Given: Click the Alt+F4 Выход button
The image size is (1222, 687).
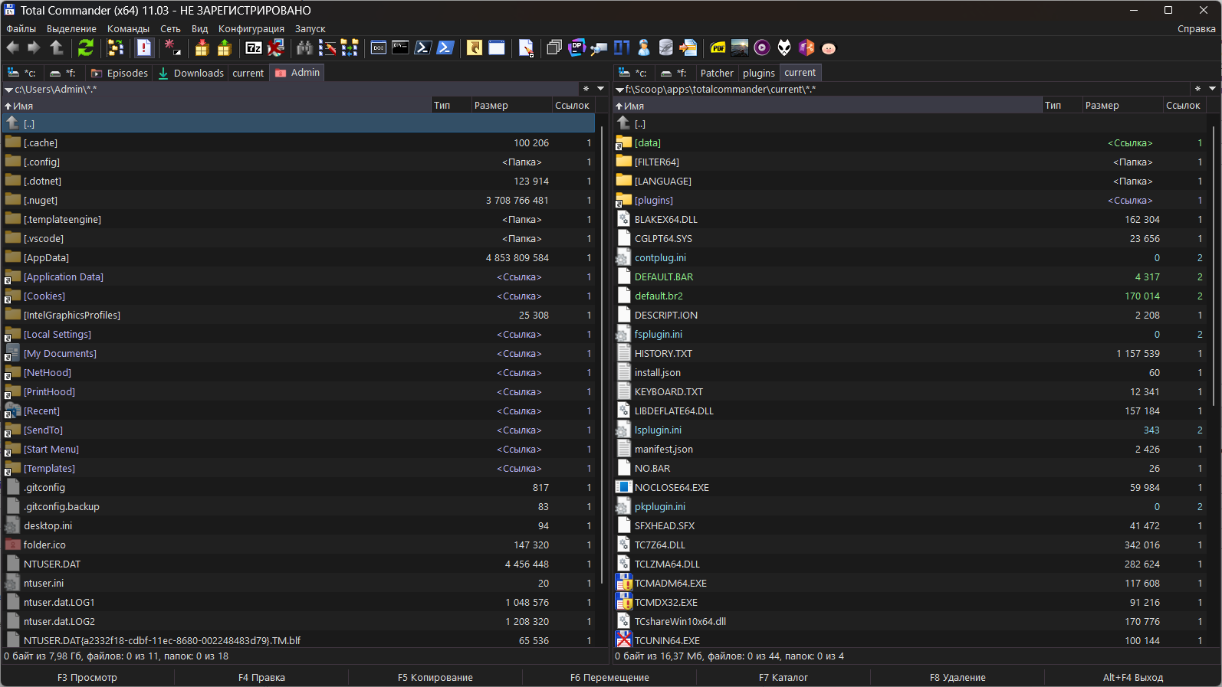Looking at the screenshot, I should [1133, 677].
